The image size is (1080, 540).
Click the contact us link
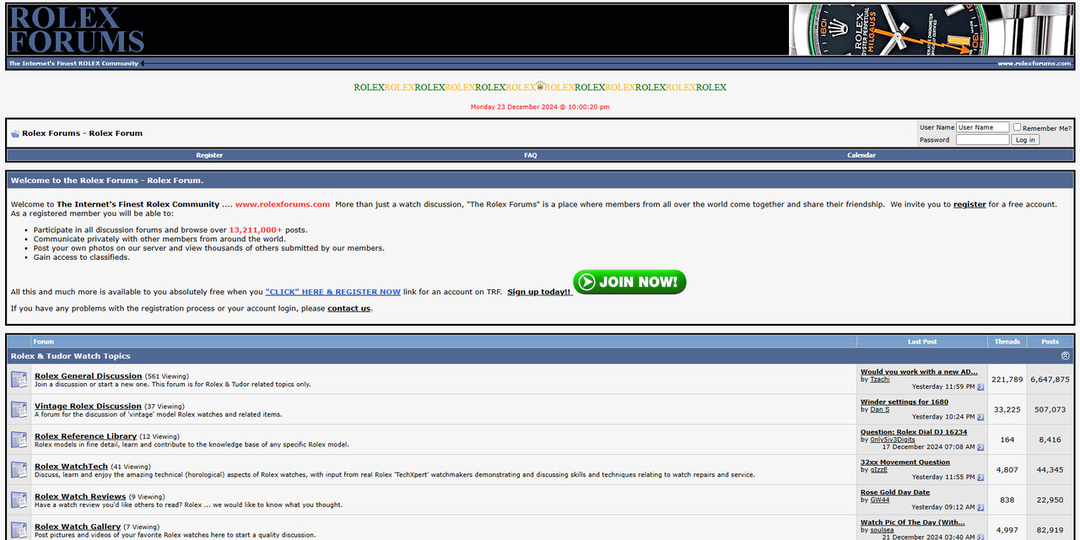[348, 309]
